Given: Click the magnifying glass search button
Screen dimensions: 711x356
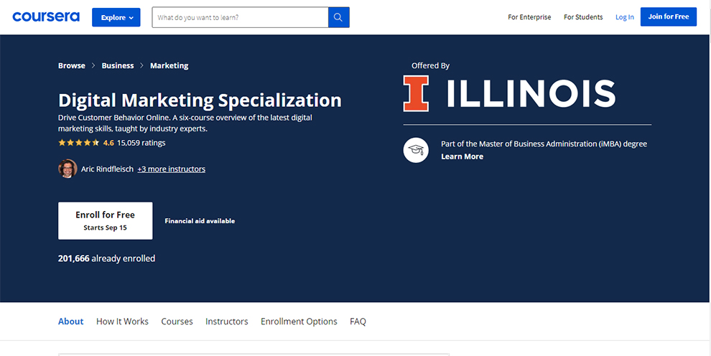Looking at the screenshot, I should click(339, 17).
